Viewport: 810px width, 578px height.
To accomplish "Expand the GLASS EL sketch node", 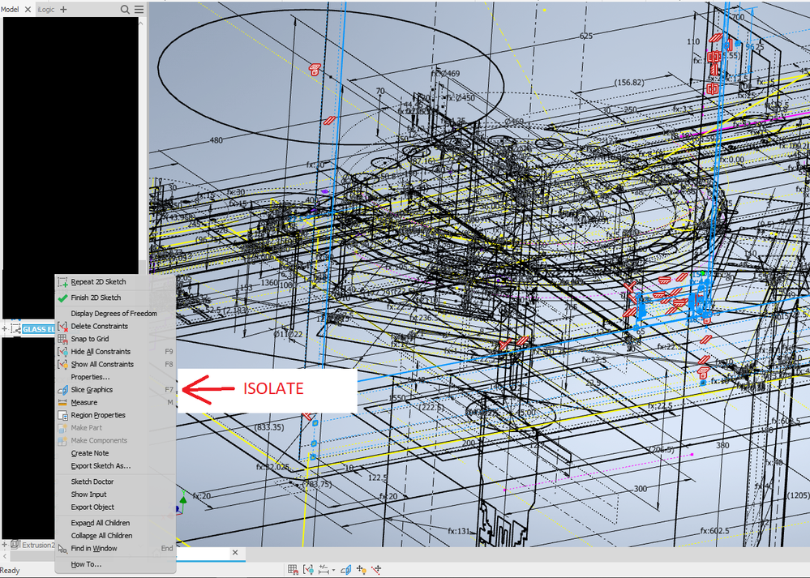I will coord(5,329).
